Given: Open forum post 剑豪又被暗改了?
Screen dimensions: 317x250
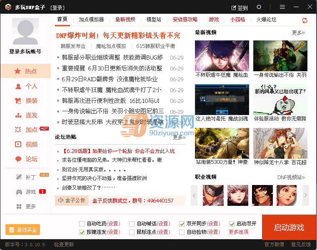Looking at the screenshot, I should [x=88, y=187].
